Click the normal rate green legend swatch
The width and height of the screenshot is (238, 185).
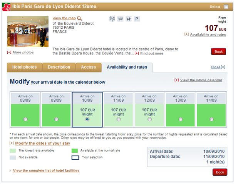pos(75,150)
